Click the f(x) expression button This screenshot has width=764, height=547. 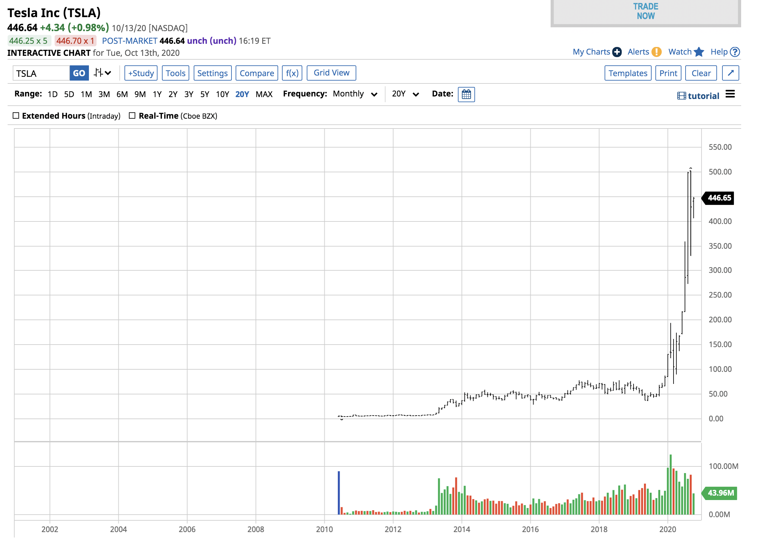pyautogui.click(x=292, y=73)
